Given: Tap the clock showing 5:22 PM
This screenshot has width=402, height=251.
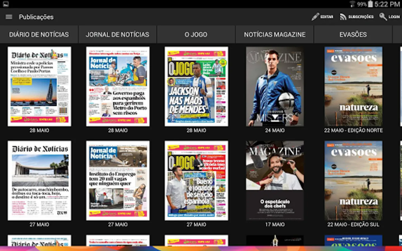Looking at the screenshot, I should tap(387, 4).
